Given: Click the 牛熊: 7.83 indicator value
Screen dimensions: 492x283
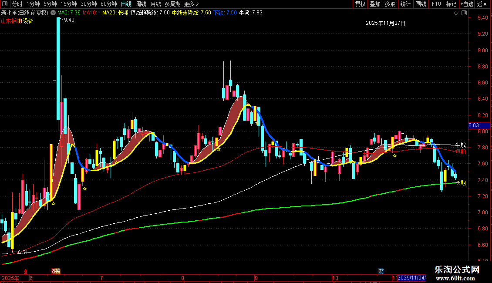Looking at the screenshot, I should coord(250,13).
